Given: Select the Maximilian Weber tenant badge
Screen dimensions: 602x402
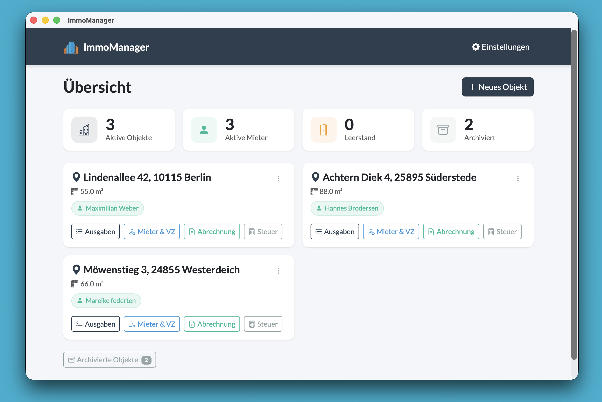Looking at the screenshot, I should [108, 208].
